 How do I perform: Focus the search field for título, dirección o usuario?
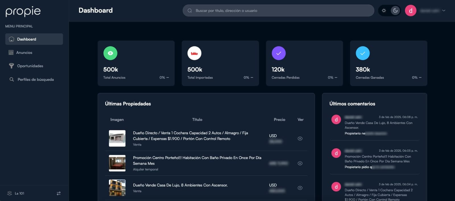pyautogui.click(x=278, y=10)
